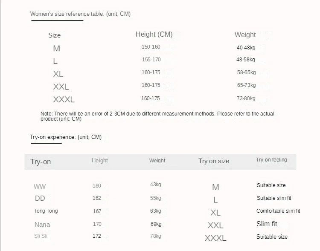
Task: Click XXXL size row label in reference table
Action: click(x=64, y=100)
